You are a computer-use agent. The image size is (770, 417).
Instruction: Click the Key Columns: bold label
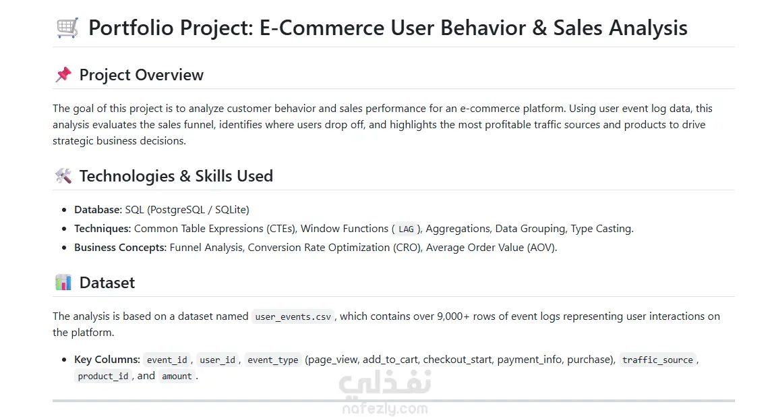(x=107, y=360)
